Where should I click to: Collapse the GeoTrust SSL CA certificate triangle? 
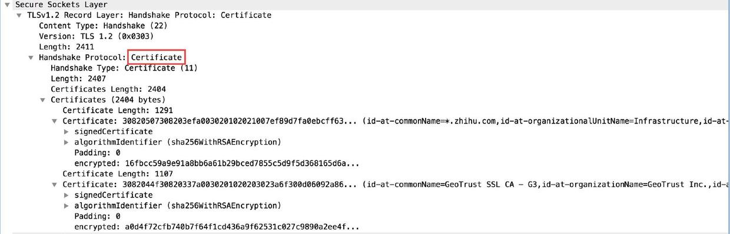point(54,185)
